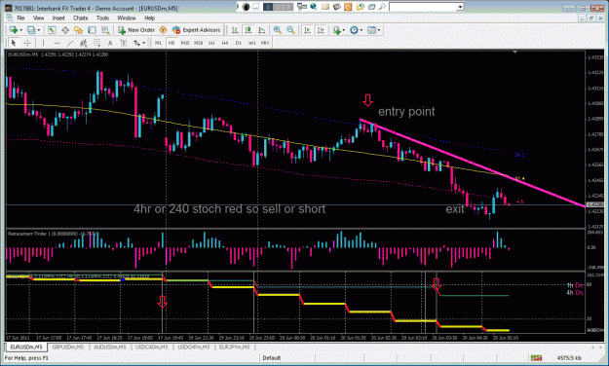Open a new chart window
609x366 pixels.
(14, 30)
